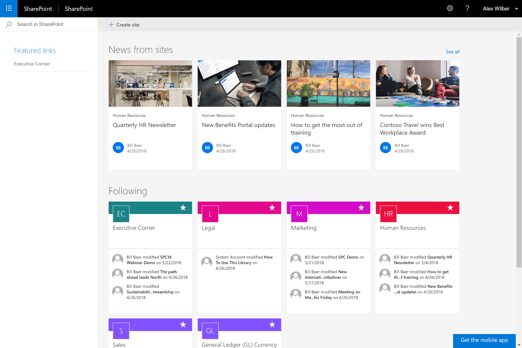Click the Create site button

pos(124,25)
